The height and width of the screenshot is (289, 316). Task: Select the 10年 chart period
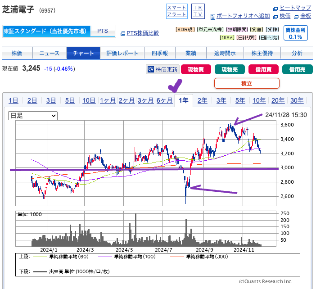[259, 100]
